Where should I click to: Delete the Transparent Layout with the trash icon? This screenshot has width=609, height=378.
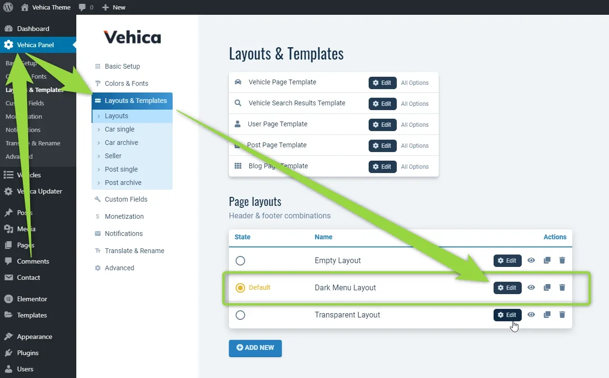click(x=562, y=315)
